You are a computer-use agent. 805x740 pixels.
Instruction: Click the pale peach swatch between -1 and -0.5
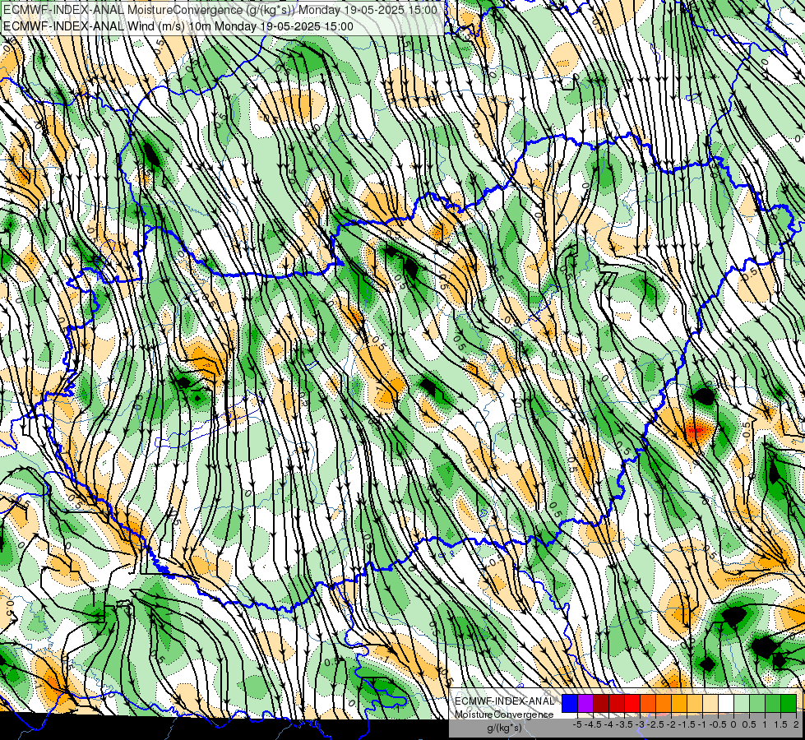pyautogui.click(x=710, y=703)
